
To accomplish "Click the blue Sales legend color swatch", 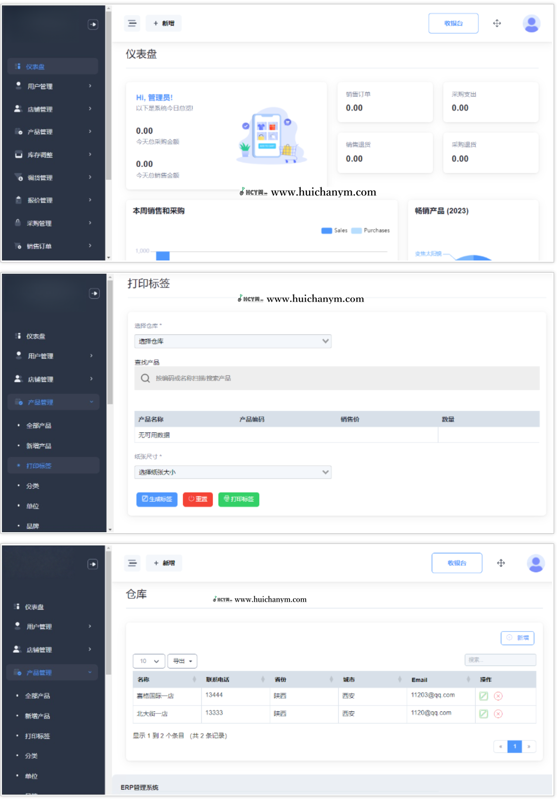I will 327,231.
